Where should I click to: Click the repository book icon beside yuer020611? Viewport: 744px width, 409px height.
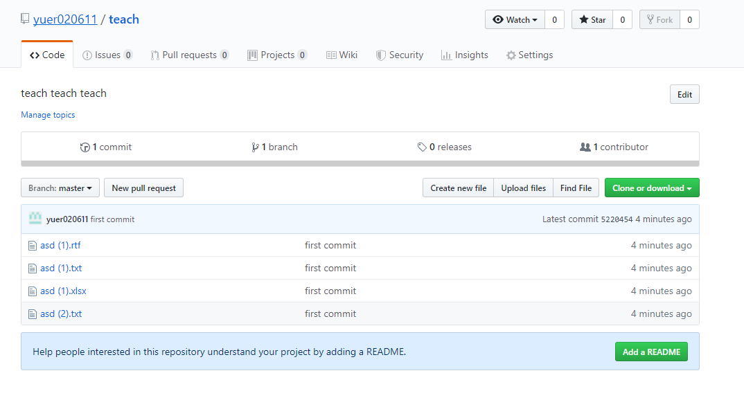25,19
